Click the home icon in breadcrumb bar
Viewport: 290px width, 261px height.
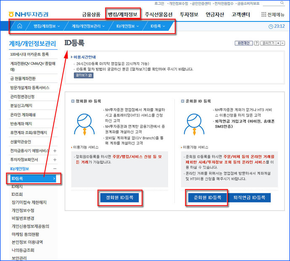[x=20, y=26]
